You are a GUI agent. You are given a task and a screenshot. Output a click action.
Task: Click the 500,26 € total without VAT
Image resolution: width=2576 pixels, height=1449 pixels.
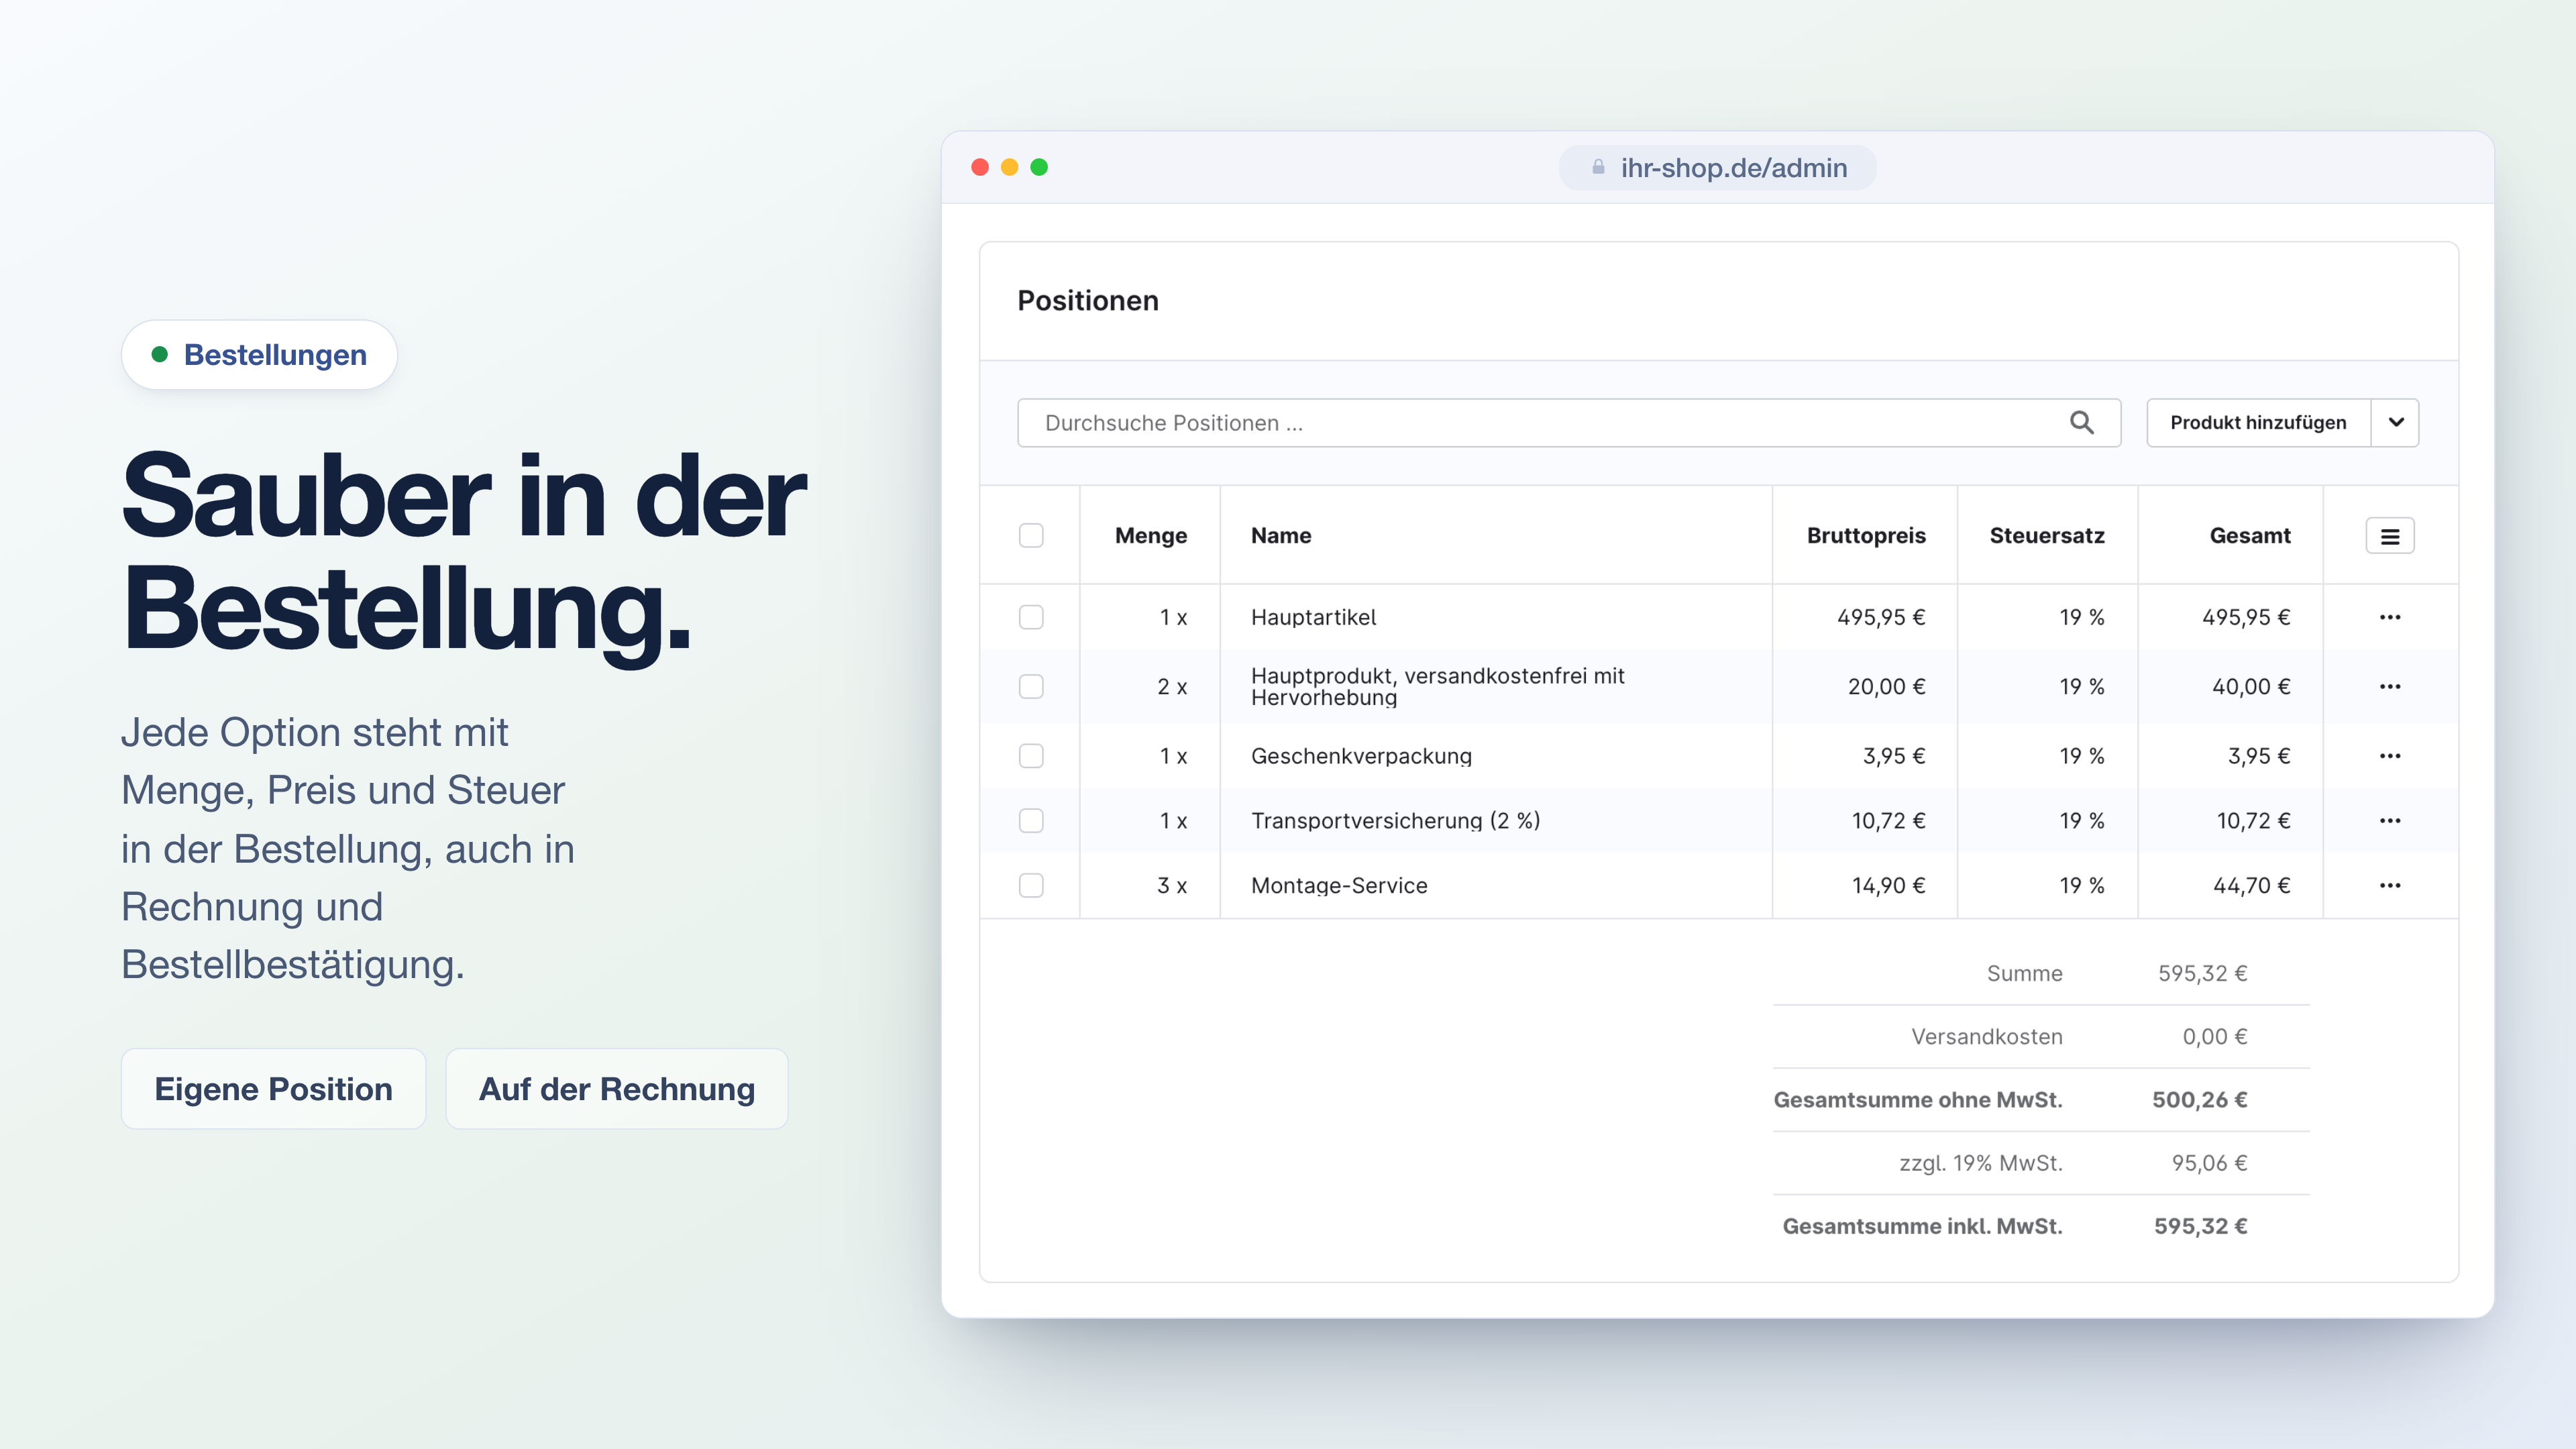tap(2199, 1100)
